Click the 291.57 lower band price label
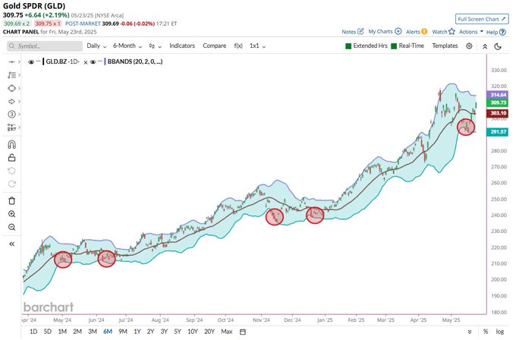 pos(499,131)
